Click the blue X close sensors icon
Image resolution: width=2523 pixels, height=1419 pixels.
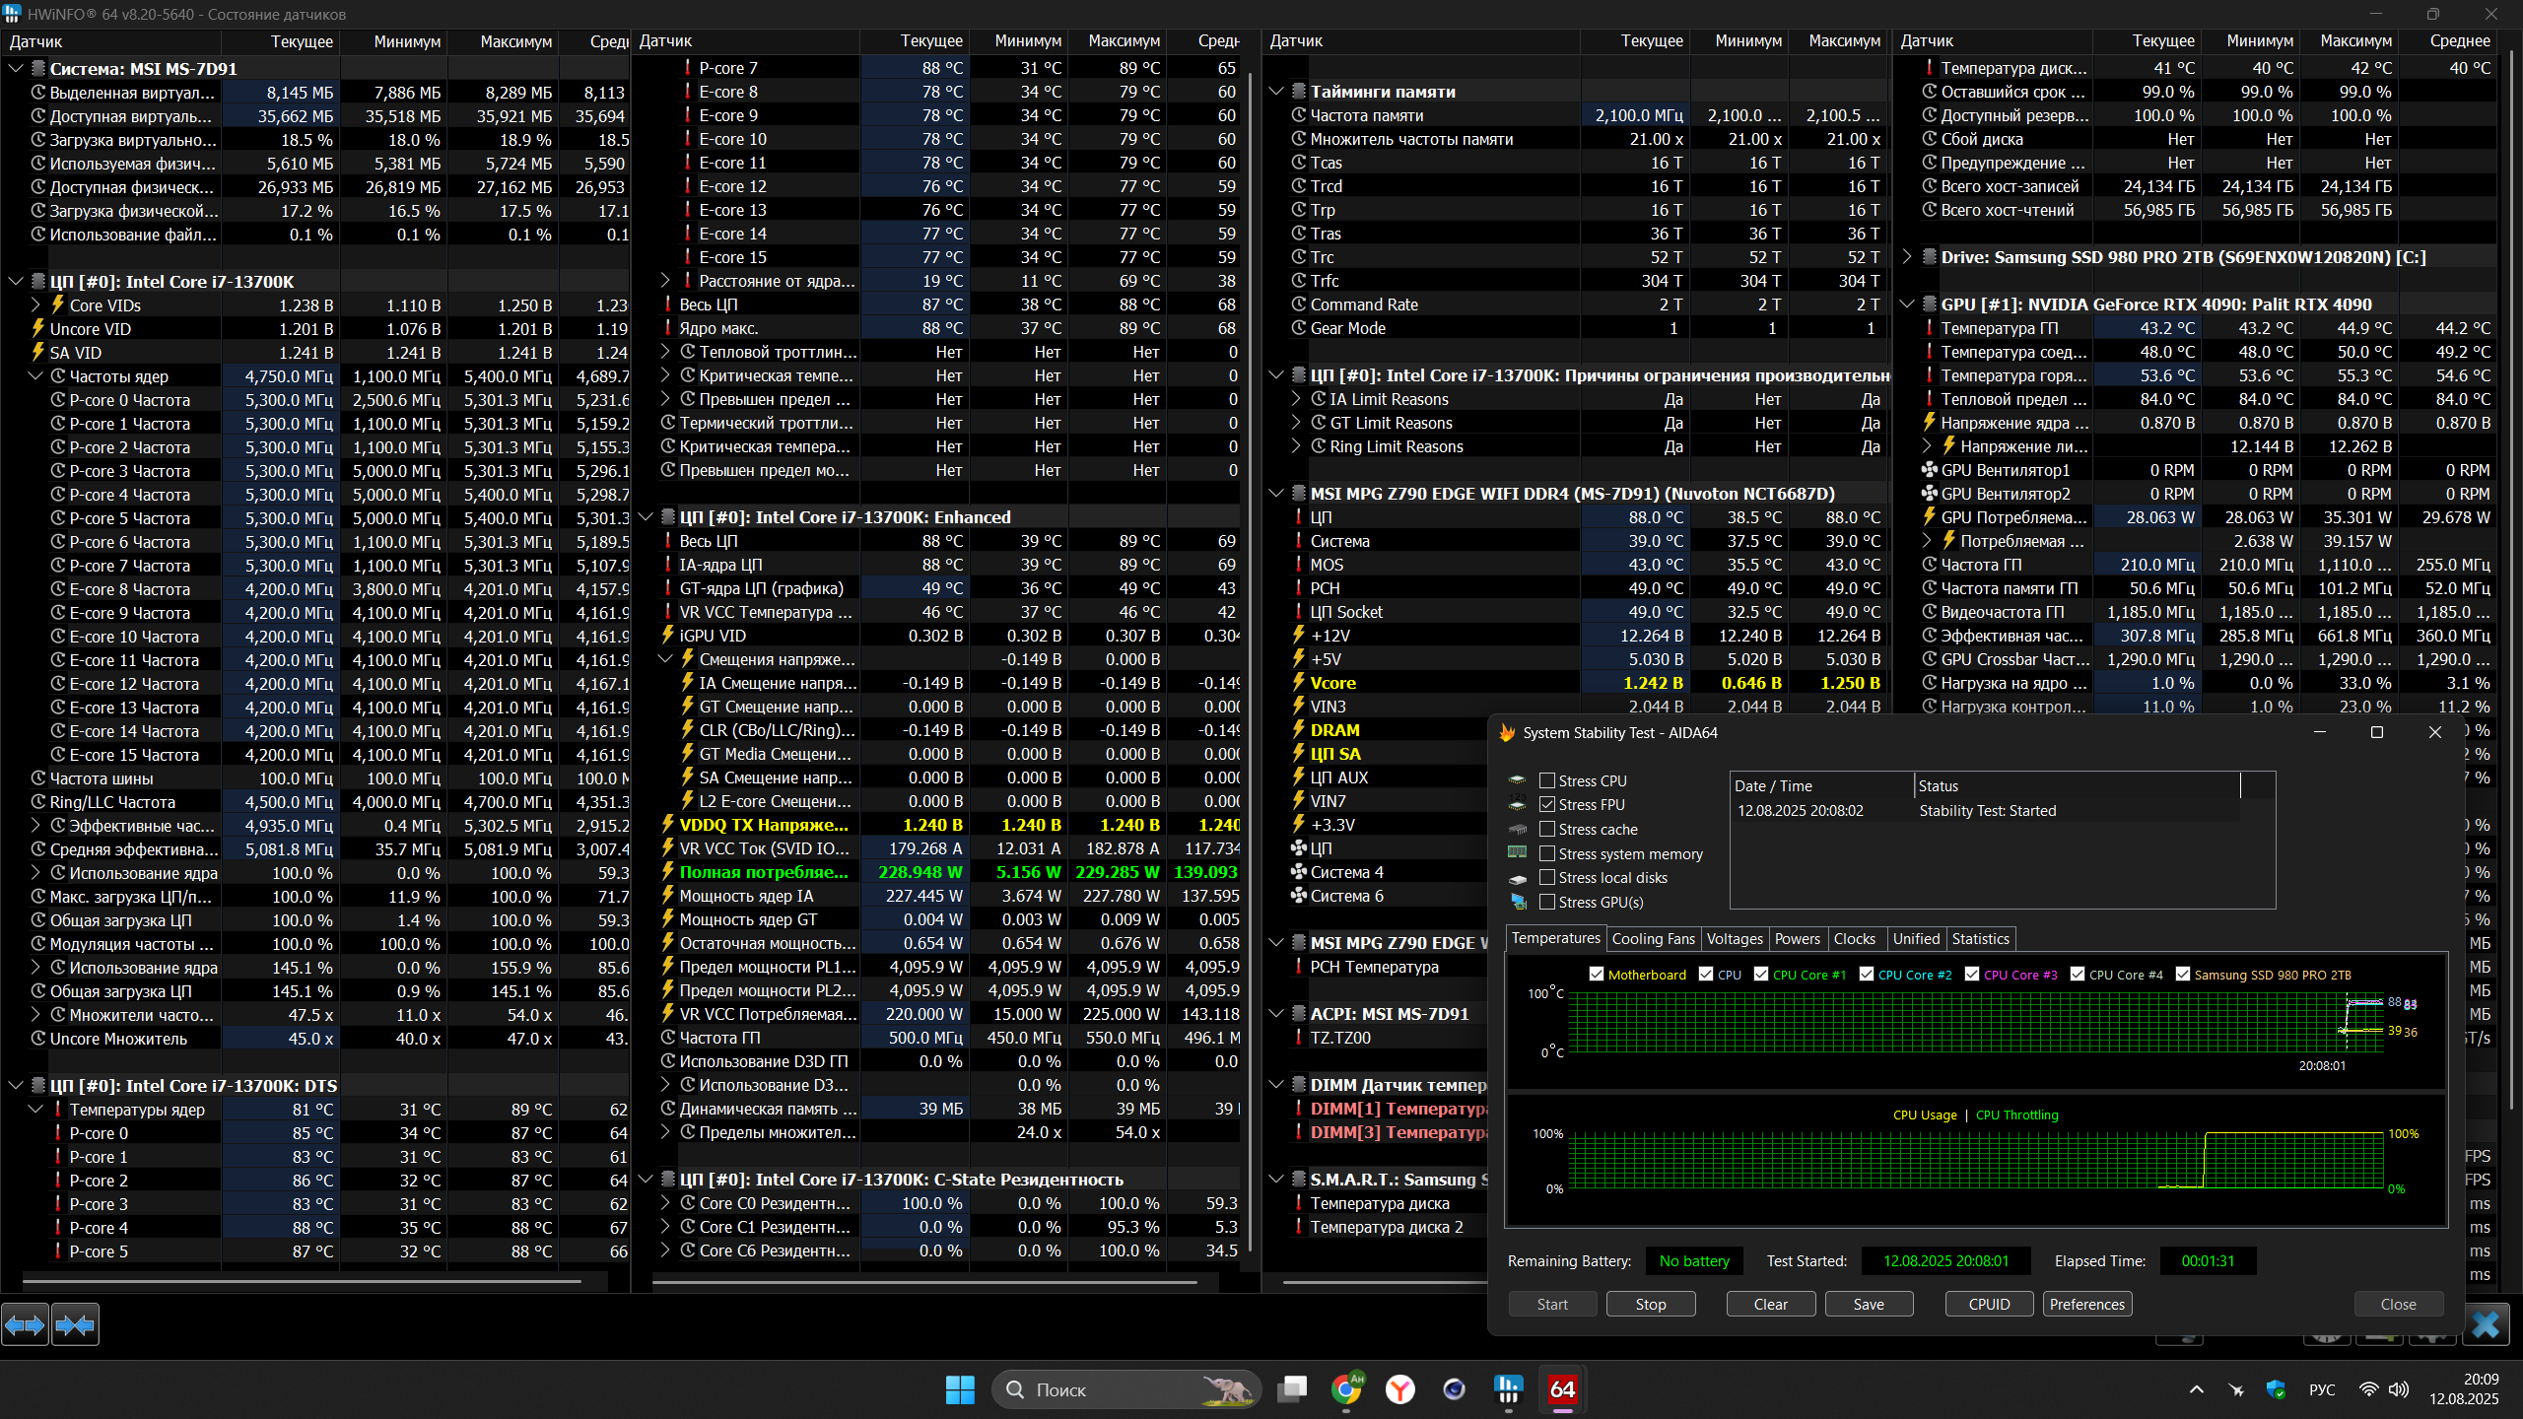[x=2485, y=1324]
